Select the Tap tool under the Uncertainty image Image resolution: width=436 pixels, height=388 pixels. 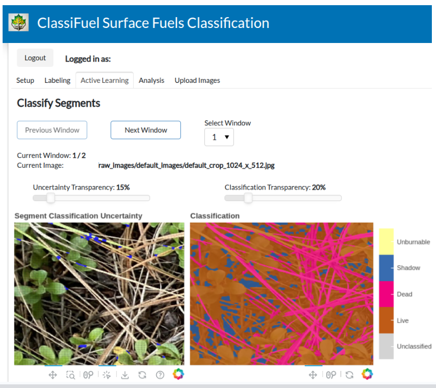click(x=107, y=374)
